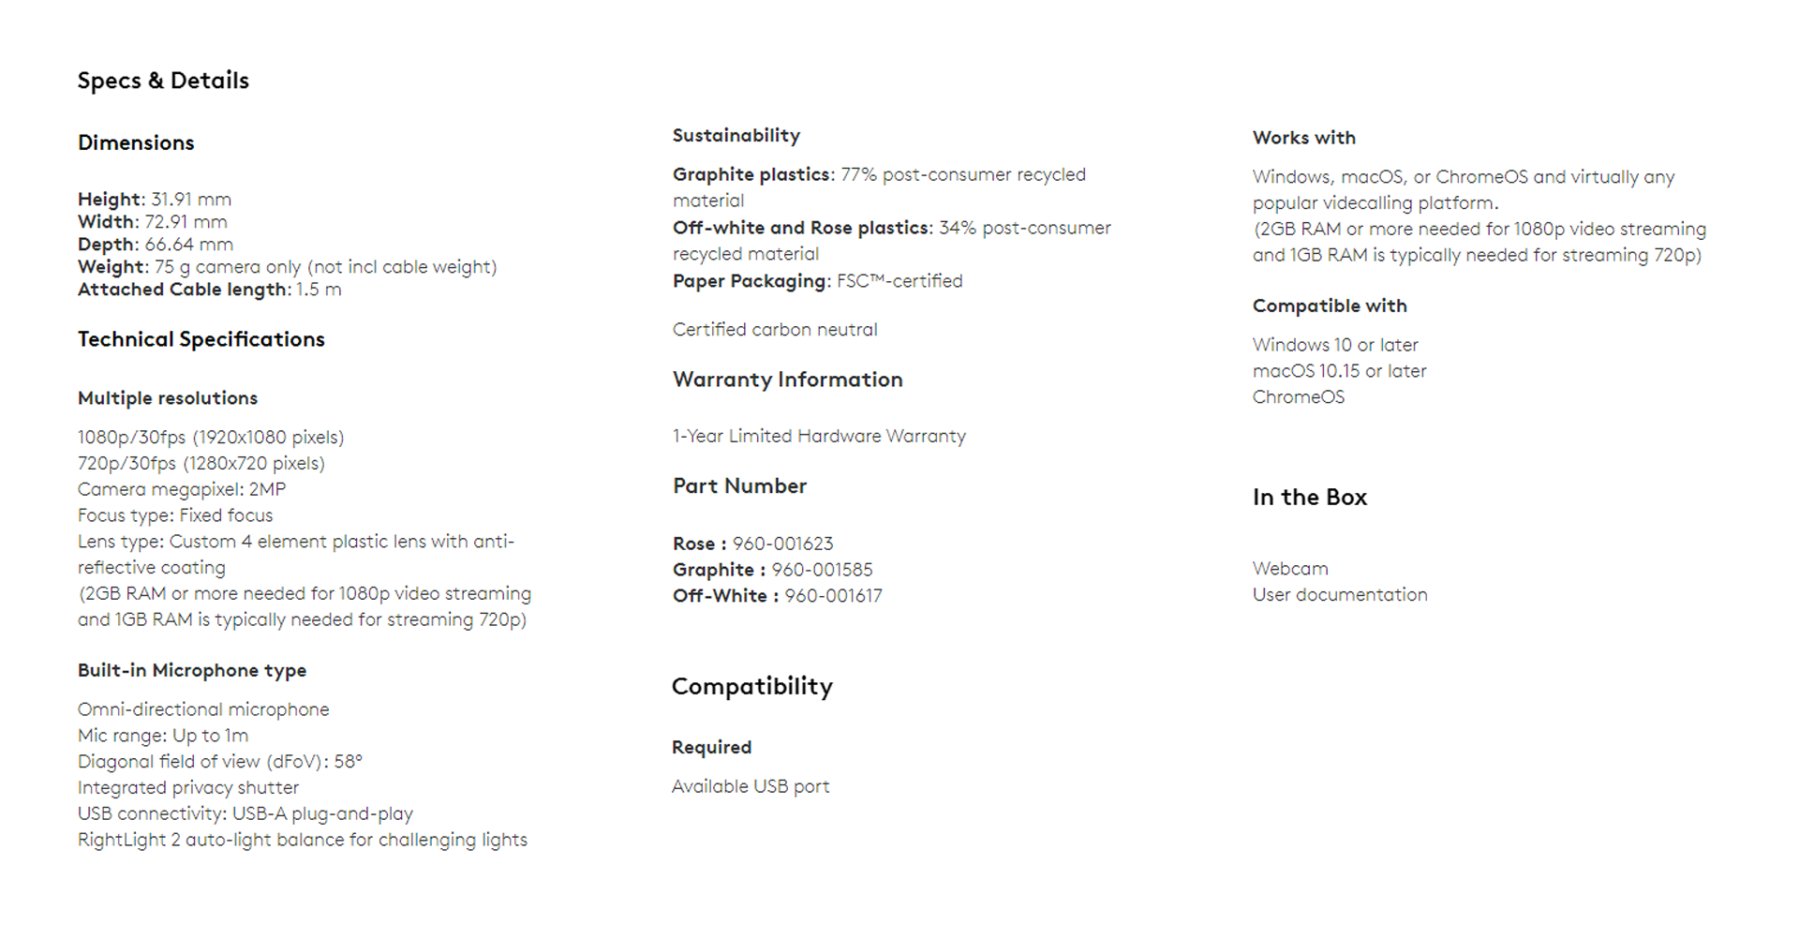Click the 1-Year Limited Hardware Warranty text
Image resolution: width=1799 pixels, height=939 pixels.
[819, 436]
